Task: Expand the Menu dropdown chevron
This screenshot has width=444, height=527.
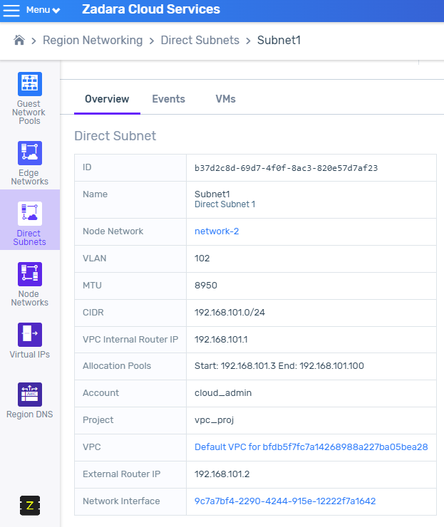Action: click(56, 11)
